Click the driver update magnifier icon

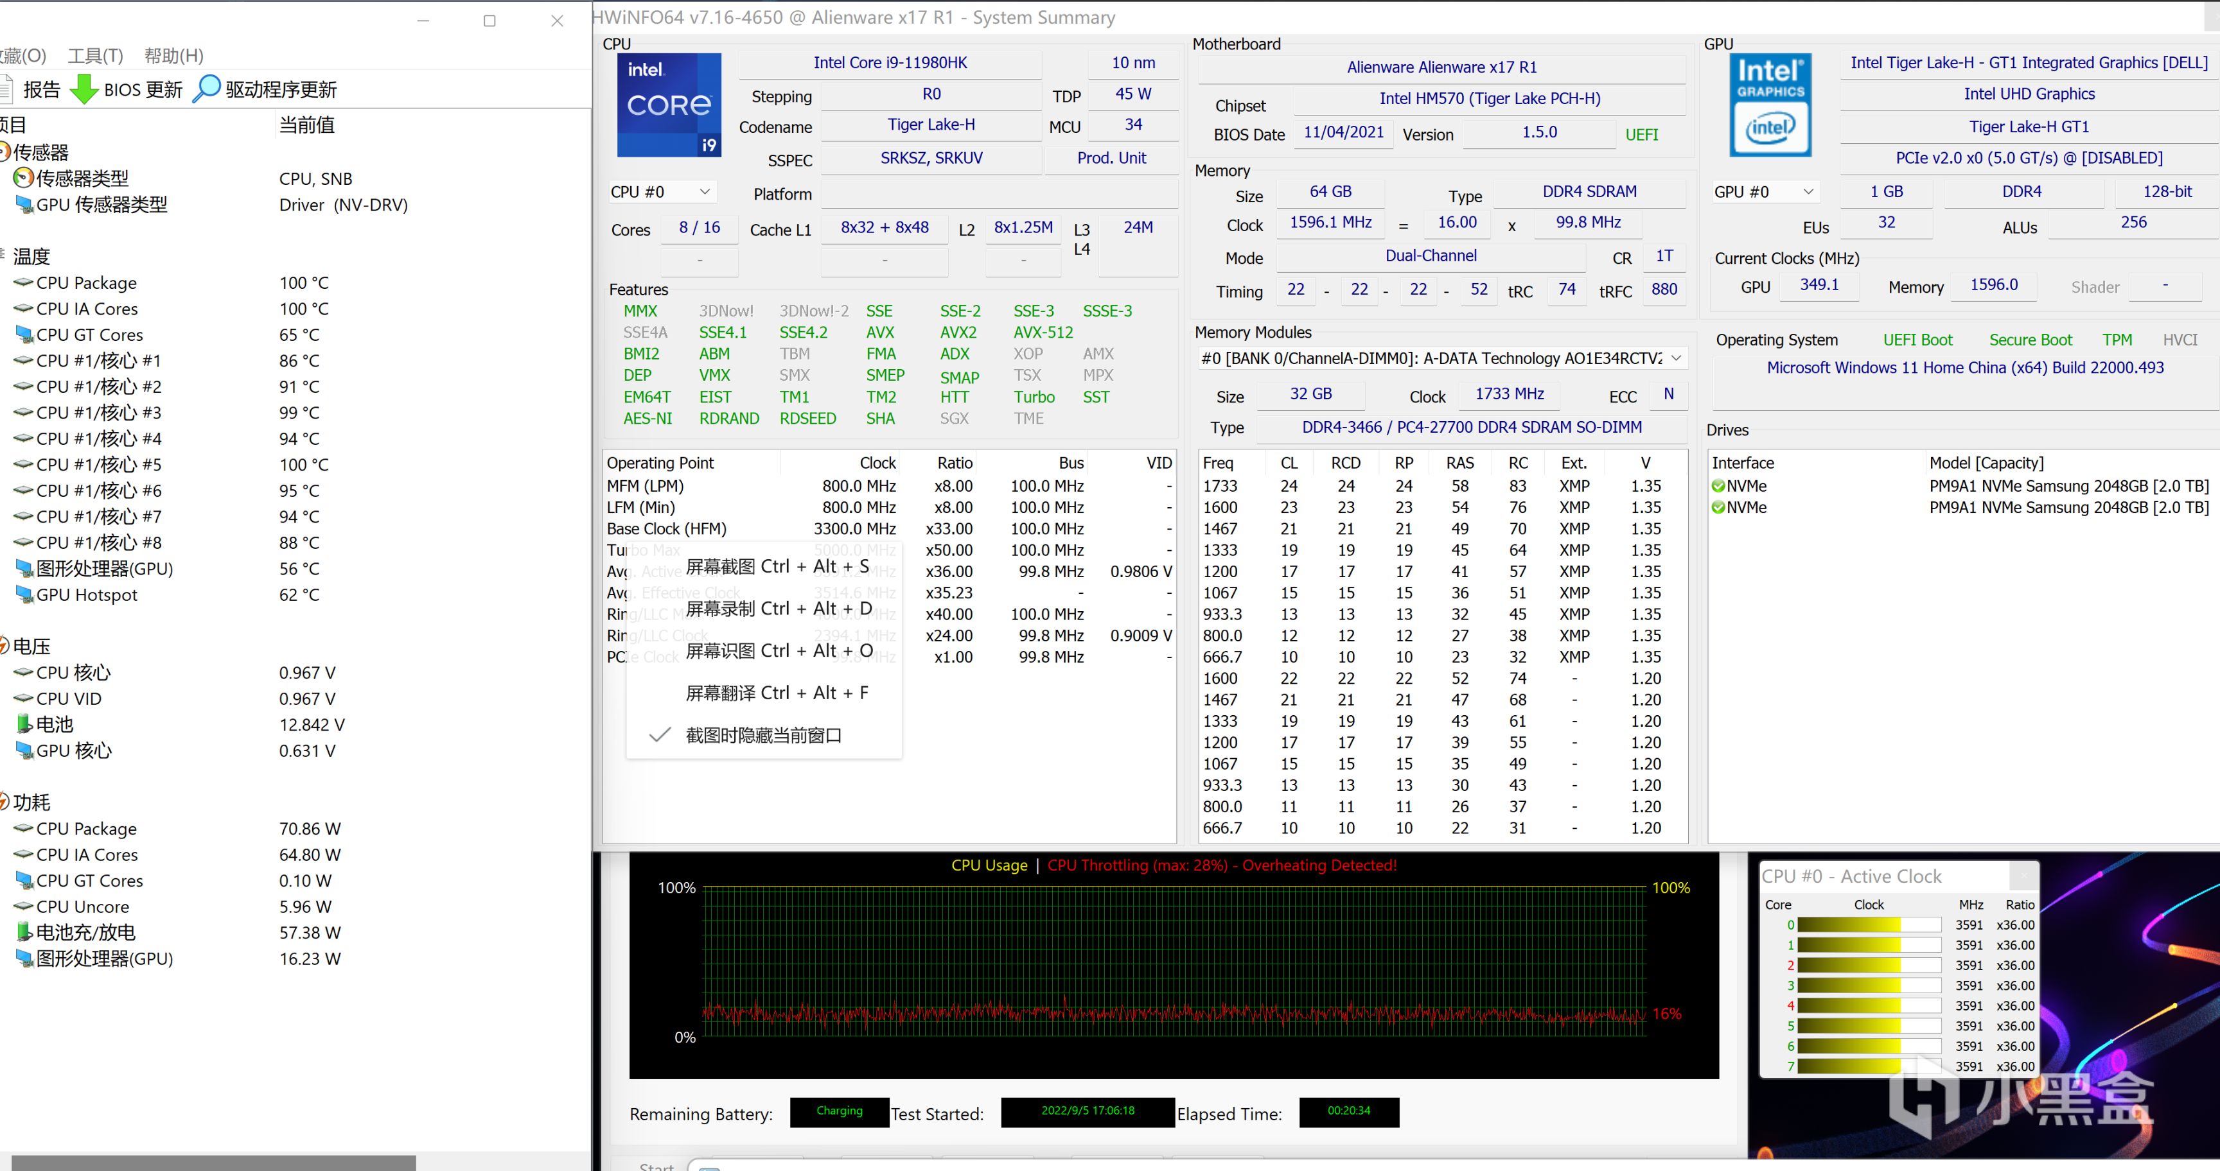pos(206,89)
